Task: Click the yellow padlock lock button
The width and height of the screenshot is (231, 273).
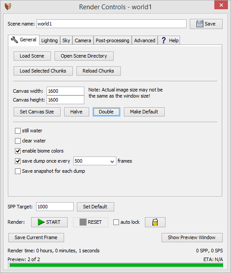Action: [155, 222]
